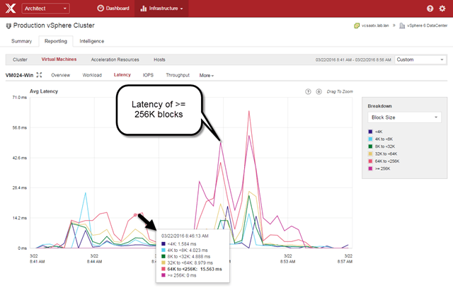Switch to the Summary tab
The image size is (453, 288).
pyautogui.click(x=21, y=41)
